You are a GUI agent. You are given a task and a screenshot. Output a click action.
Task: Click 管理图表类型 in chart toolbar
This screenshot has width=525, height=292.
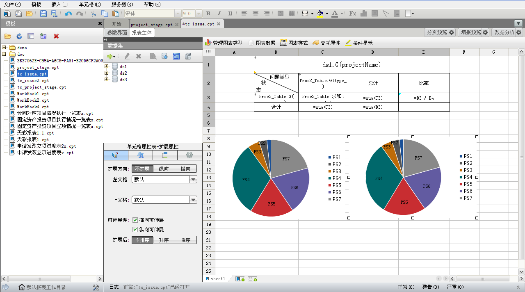tap(224, 43)
